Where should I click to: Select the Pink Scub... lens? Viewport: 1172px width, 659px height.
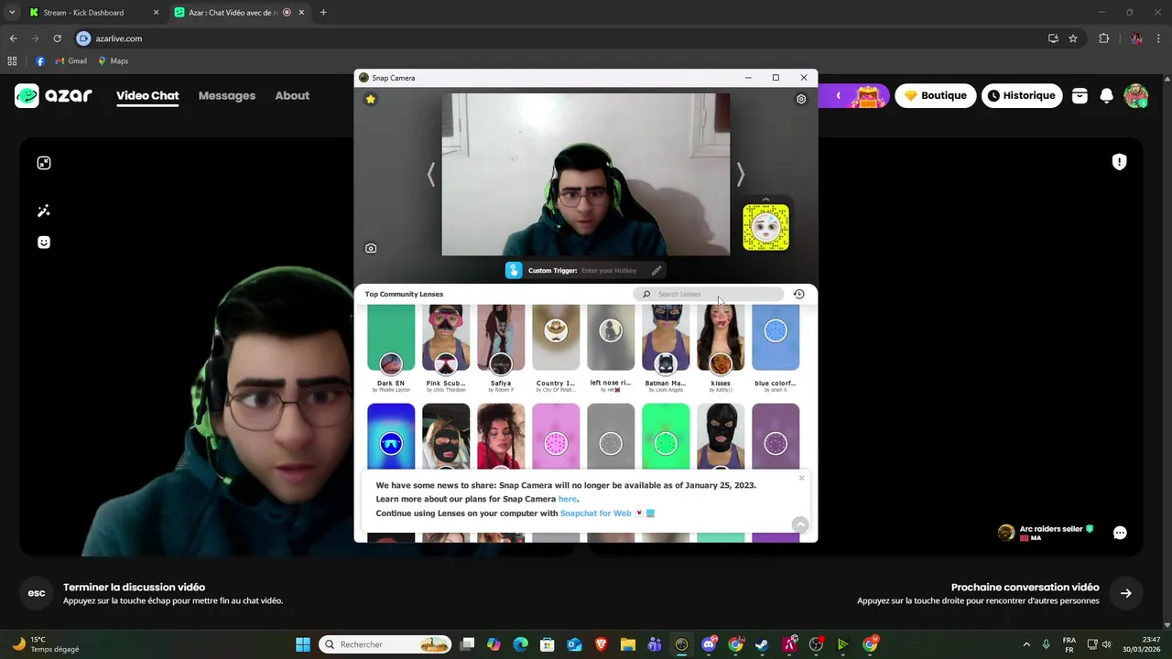[x=446, y=348]
